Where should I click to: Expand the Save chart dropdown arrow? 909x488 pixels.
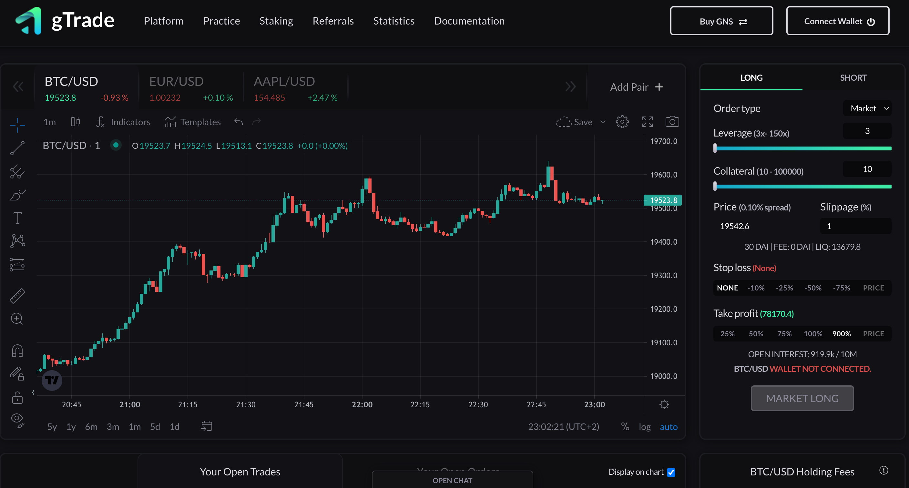(x=603, y=122)
